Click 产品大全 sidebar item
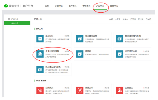 coord(13,19)
